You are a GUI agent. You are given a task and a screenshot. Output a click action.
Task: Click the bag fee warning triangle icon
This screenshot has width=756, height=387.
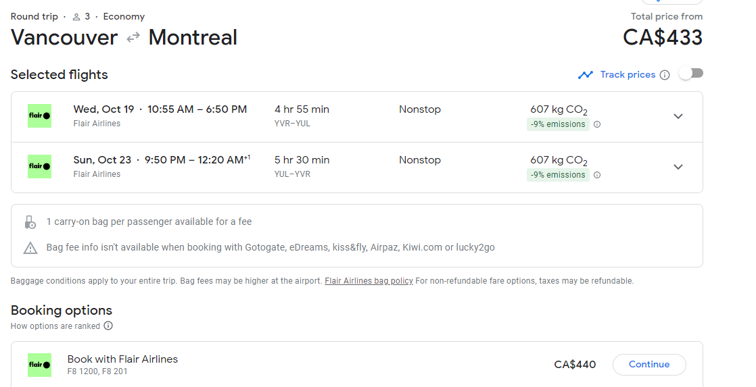pos(30,248)
